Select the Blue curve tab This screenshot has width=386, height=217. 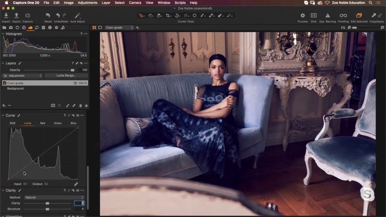click(x=73, y=123)
